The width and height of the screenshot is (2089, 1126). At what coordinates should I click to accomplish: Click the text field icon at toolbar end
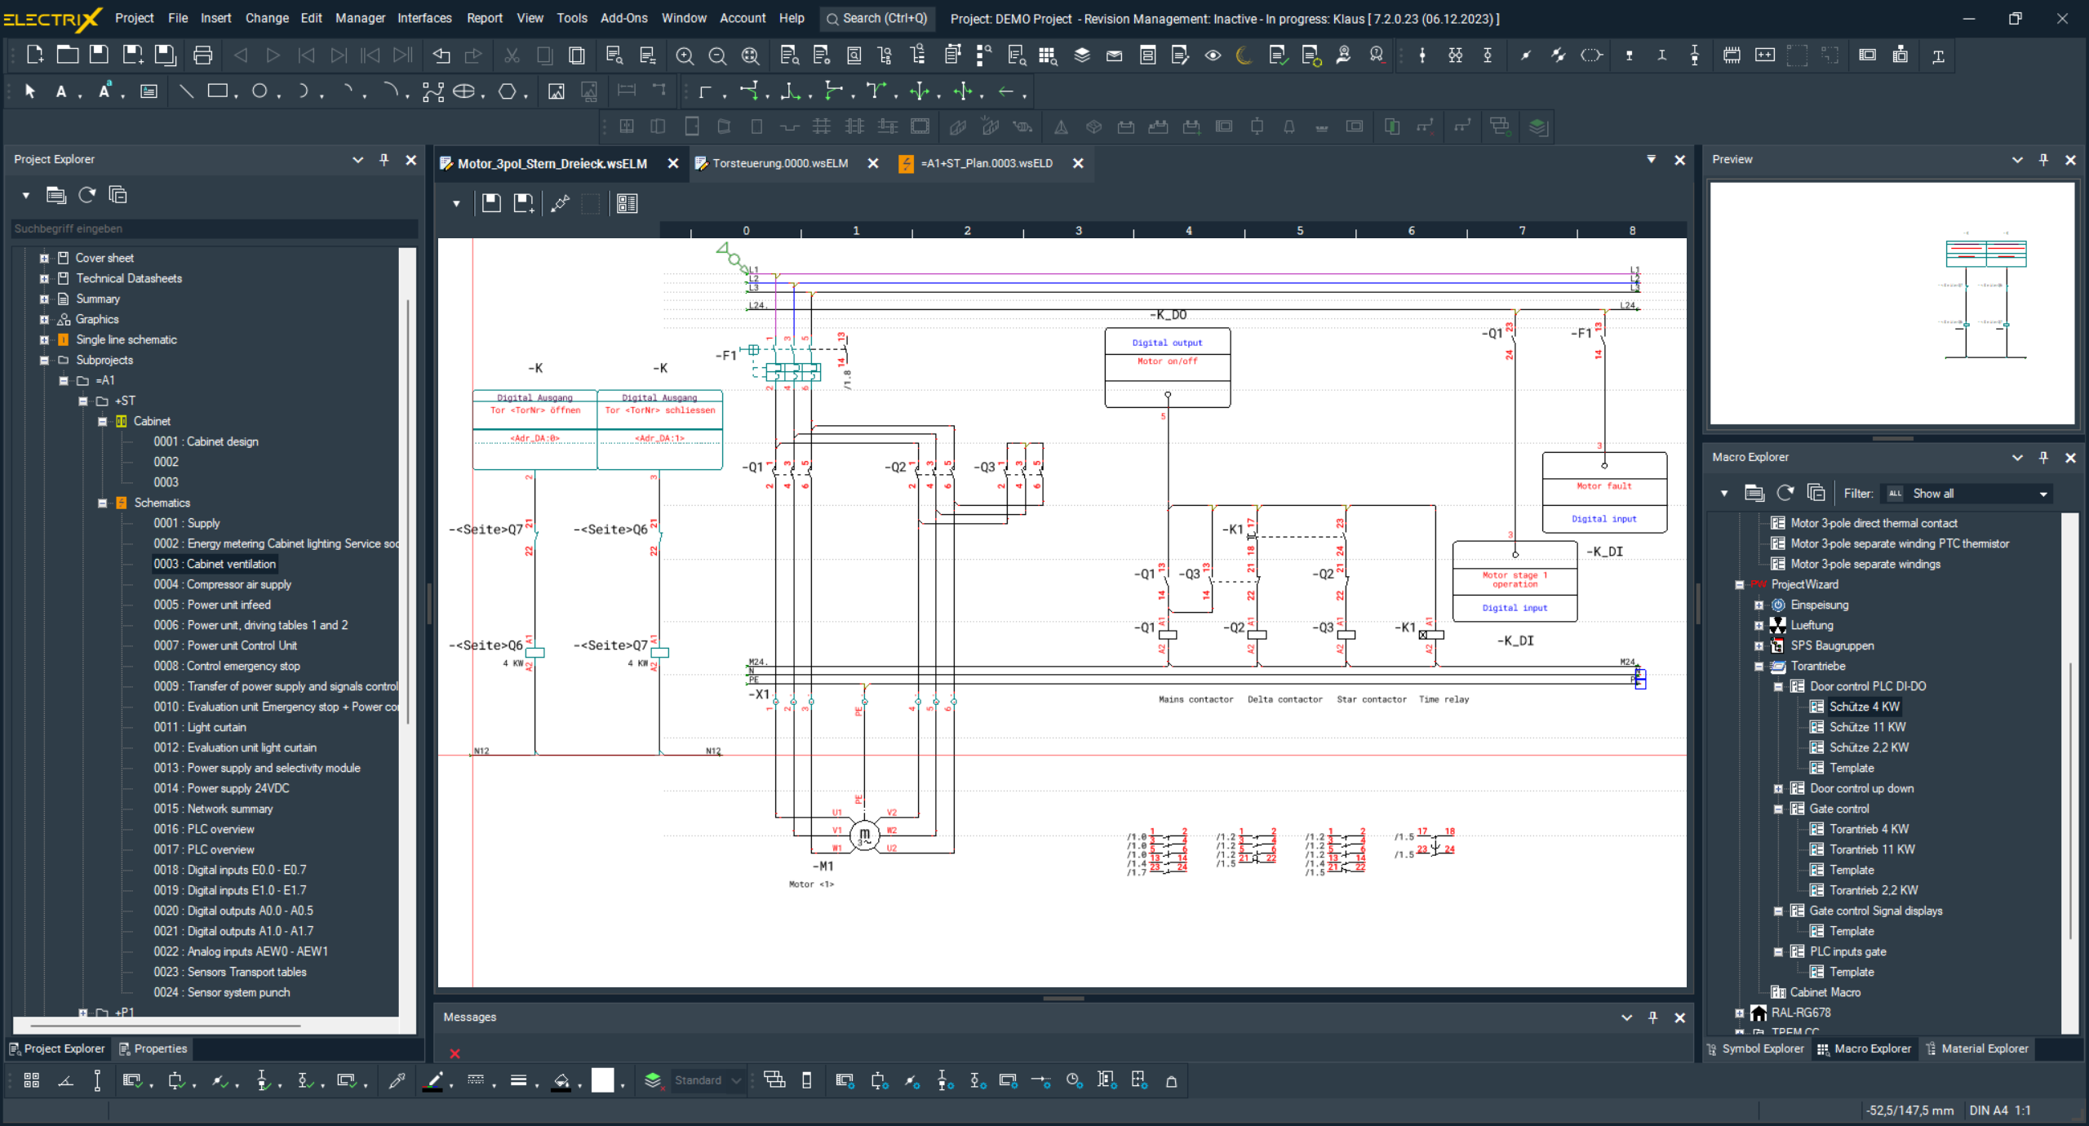click(x=1938, y=55)
